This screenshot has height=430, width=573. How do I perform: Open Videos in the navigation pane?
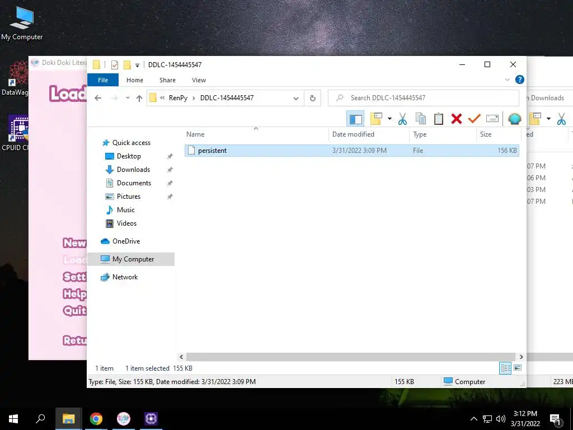126,223
